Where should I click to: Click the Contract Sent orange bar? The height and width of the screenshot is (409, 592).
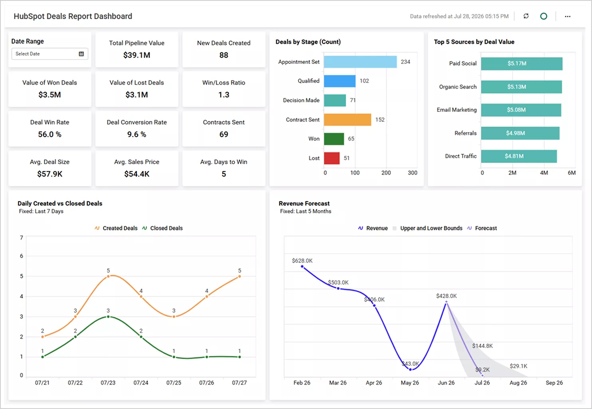click(347, 119)
